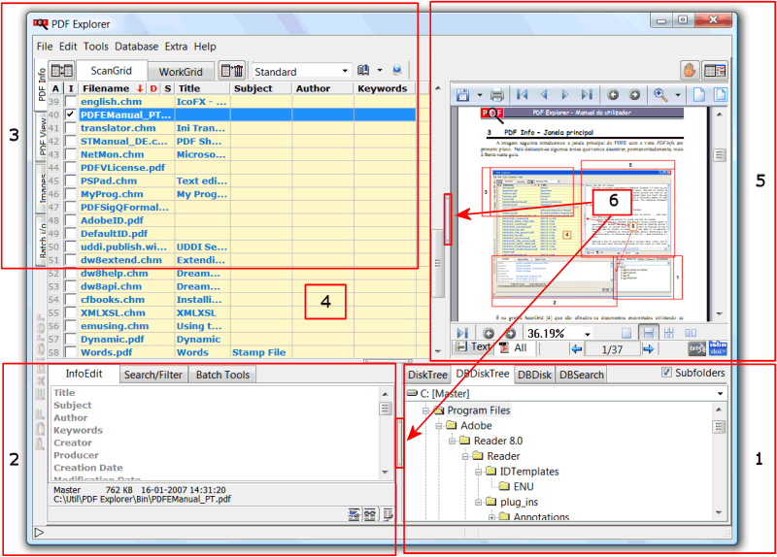The image size is (777, 557).
Task: Click the isbn doi icon
Action: click(x=718, y=348)
